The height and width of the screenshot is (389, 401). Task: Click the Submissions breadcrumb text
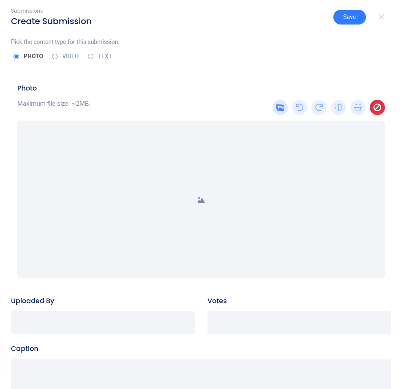[x=27, y=11]
